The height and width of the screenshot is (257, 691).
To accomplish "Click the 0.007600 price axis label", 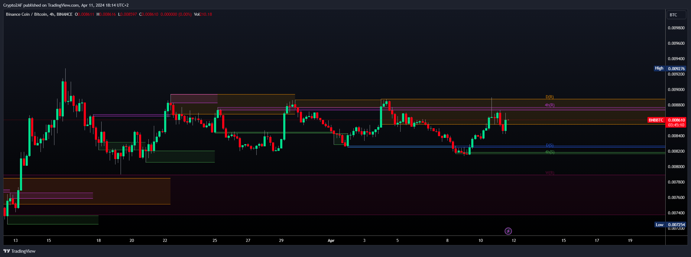I will click(x=676, y=197).
